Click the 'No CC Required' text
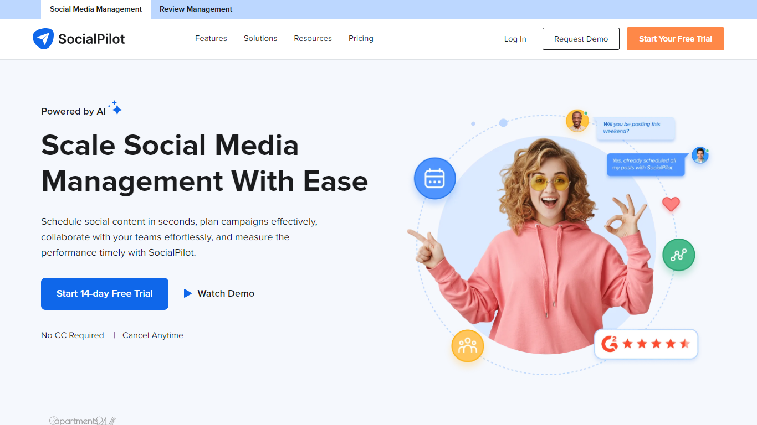 pyautogui.click(x=73, y=335)
